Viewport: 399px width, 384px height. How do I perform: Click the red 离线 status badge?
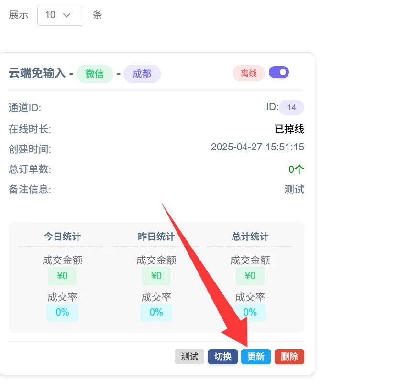pyautogui.click(x=249, y=73)
